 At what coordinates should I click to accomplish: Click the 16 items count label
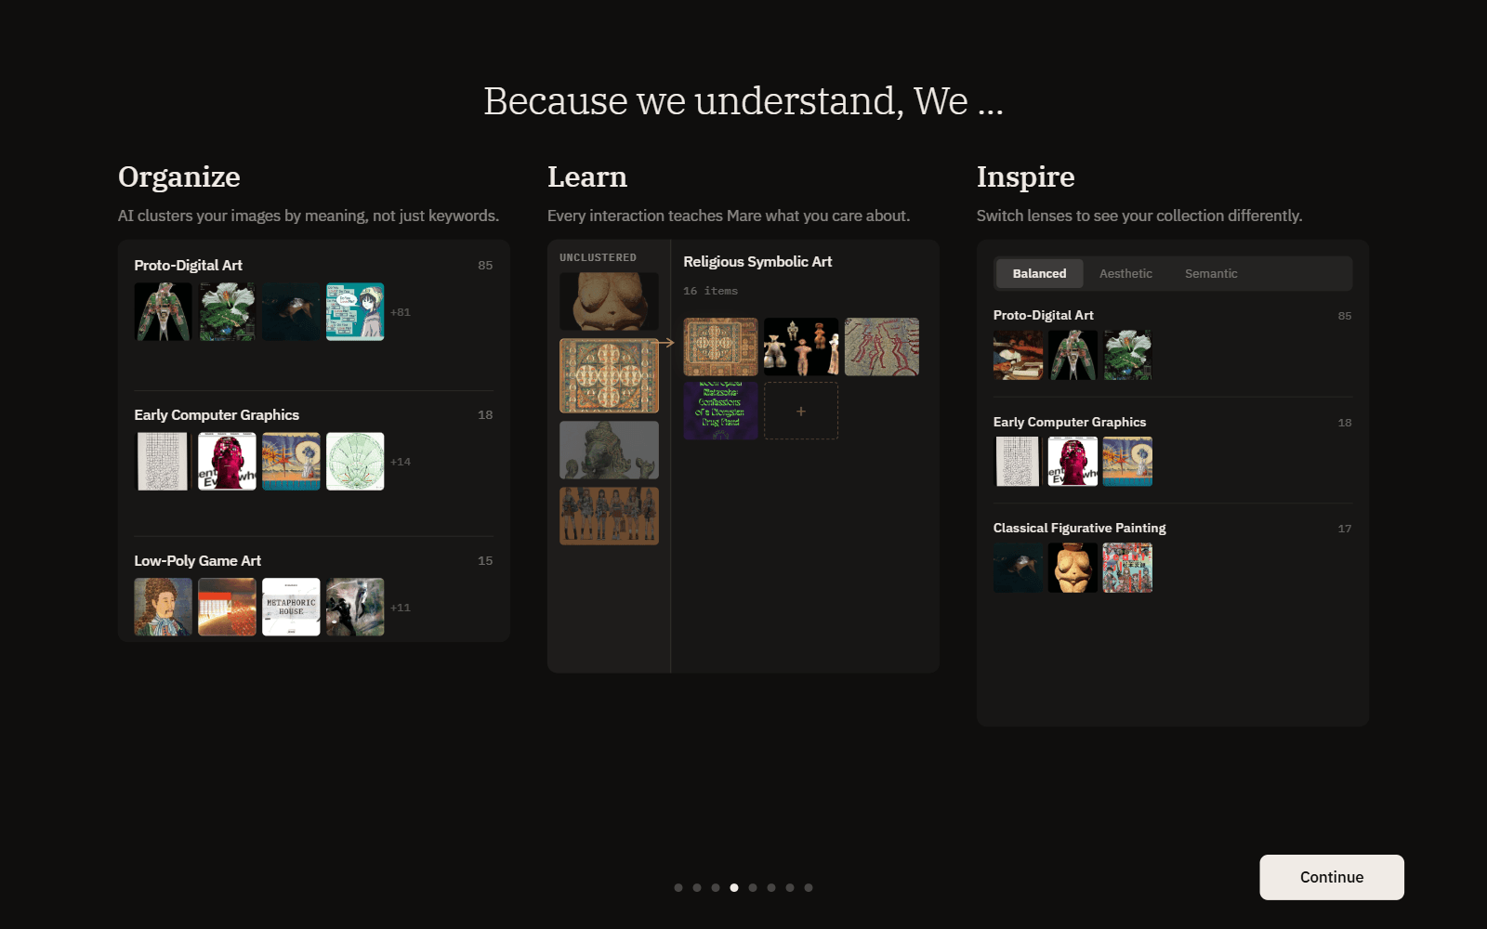click(x=710, y=291)
